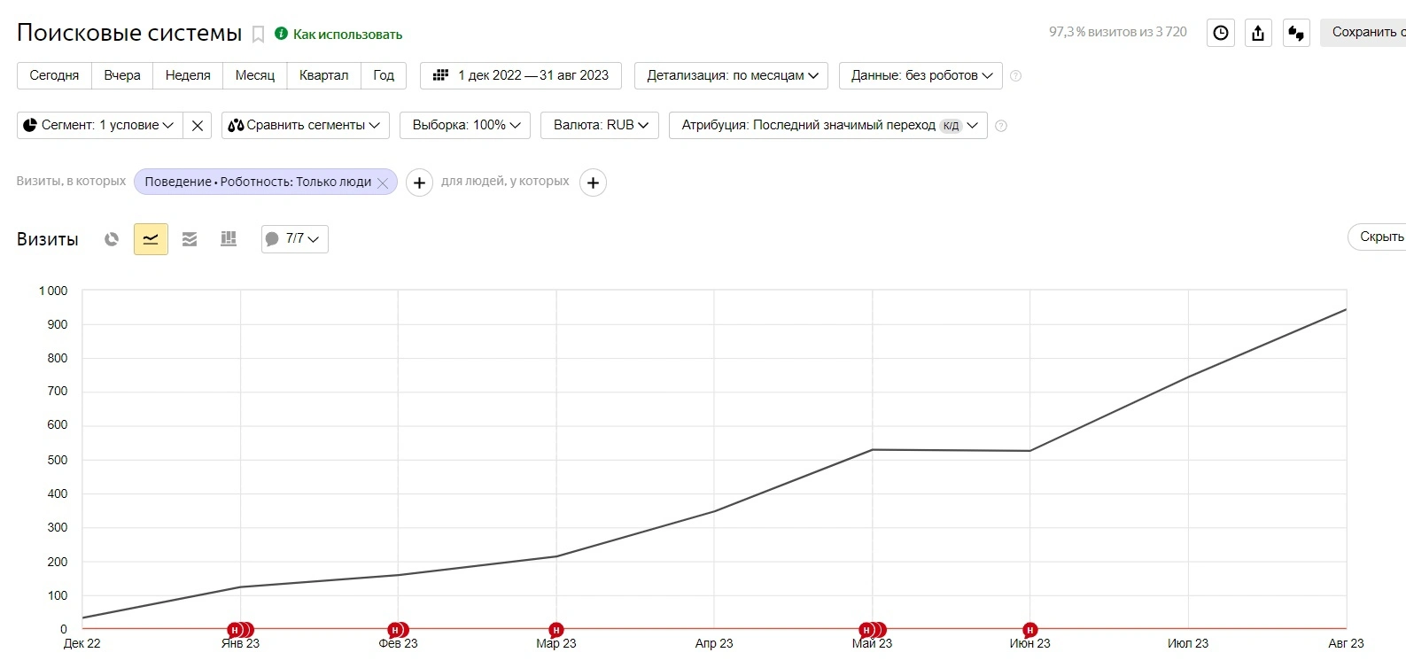Open the Валюта: RUB currency dropdown

pos(600,125)
